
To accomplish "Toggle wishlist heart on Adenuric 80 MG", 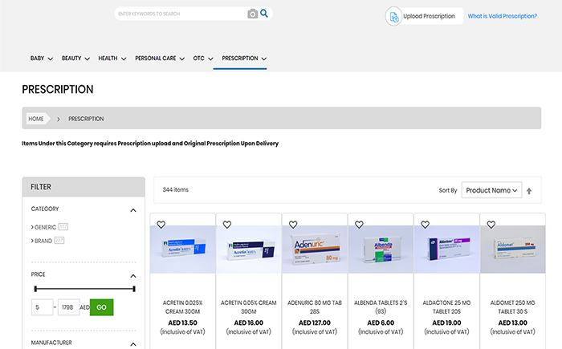I will pyautogui.click(x=293, y=225).
